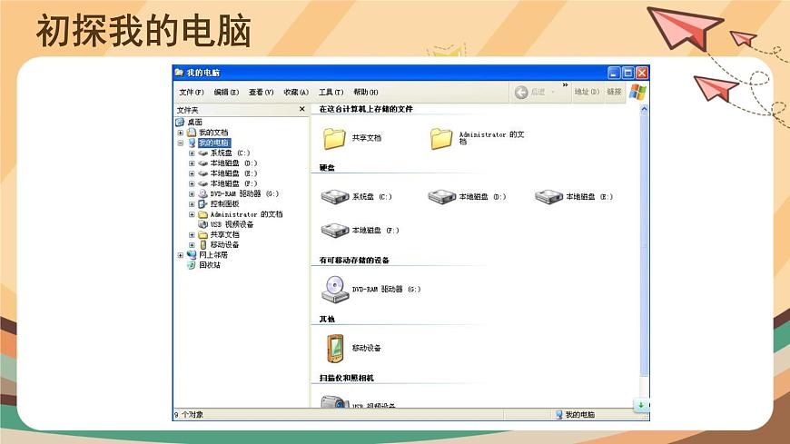Click the 9 个对象 status bar text
This screenshot has height=444, width=790.
(x=189, y=414)
